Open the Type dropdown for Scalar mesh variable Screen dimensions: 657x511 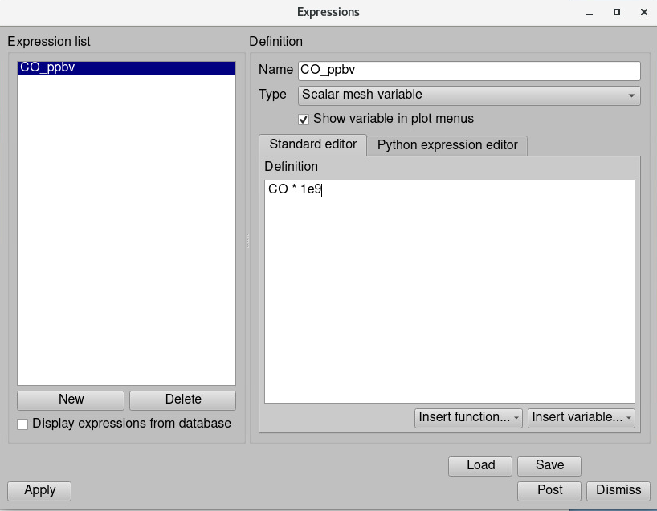(469, 95)
